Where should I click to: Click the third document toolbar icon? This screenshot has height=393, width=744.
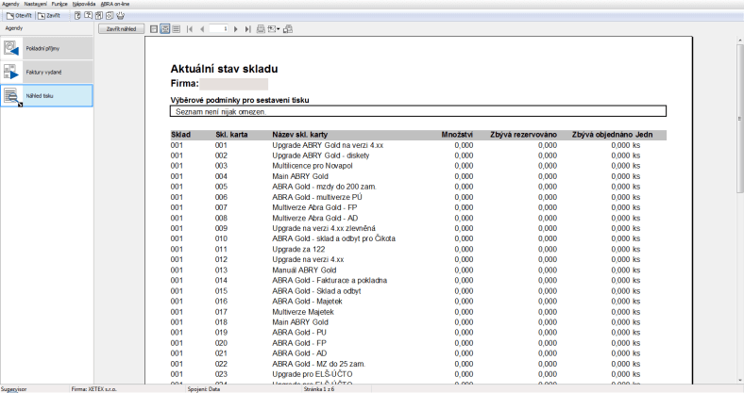(99, 16)
